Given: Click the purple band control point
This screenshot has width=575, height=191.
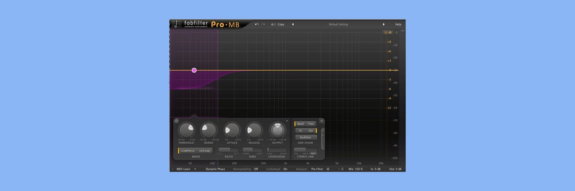Looking at the screenshot, I should pyautogui.click(x=194, y=70).
